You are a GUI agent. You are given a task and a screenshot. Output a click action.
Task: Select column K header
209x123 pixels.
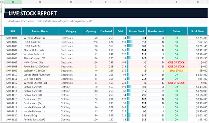click(198, 2)
